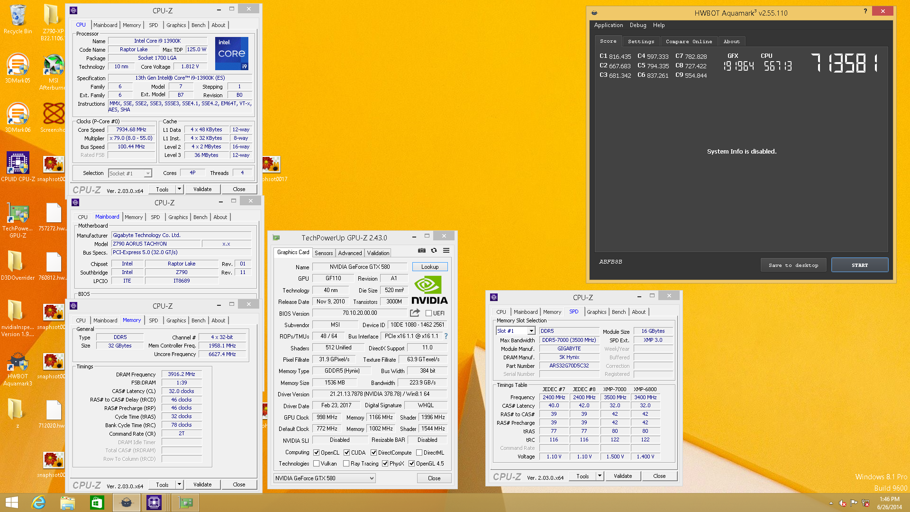Select the GPU-Z taskbar button
Screen dimensions: 910x512
coord(185,503)
